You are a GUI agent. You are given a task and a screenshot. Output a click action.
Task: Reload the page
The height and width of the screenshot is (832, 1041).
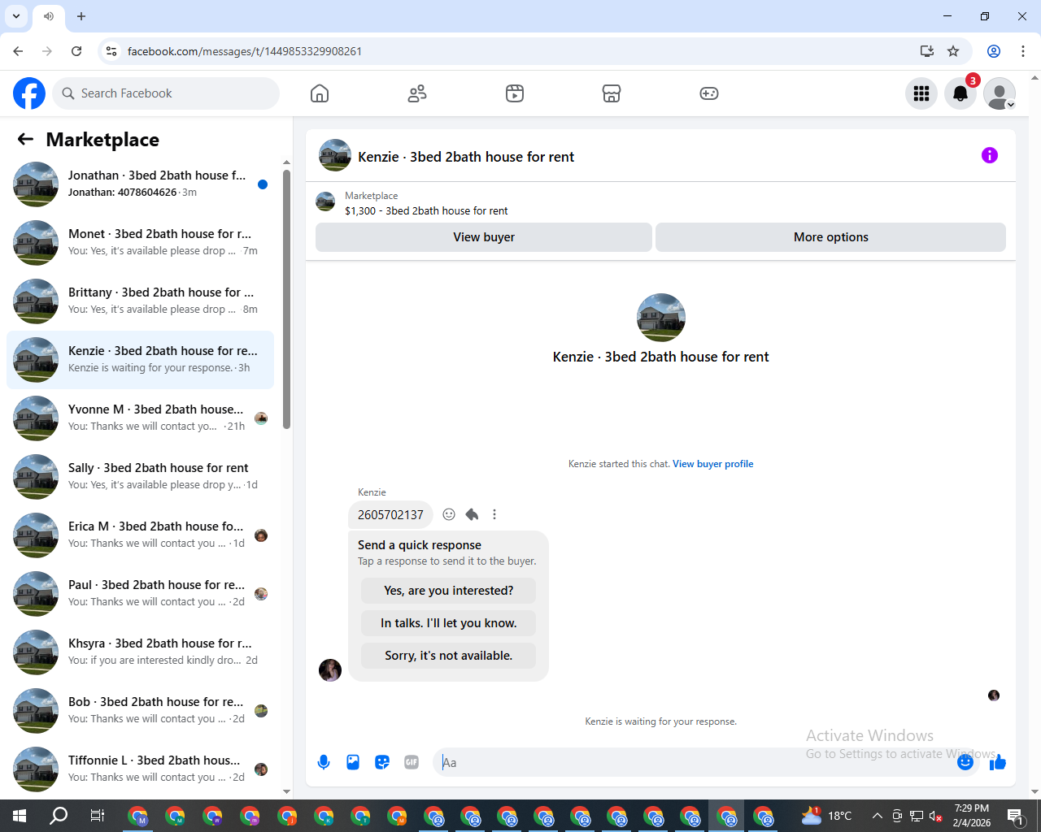[x=76, y=51]
